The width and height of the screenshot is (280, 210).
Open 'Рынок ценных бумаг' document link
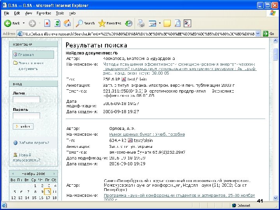click(147, 134)
